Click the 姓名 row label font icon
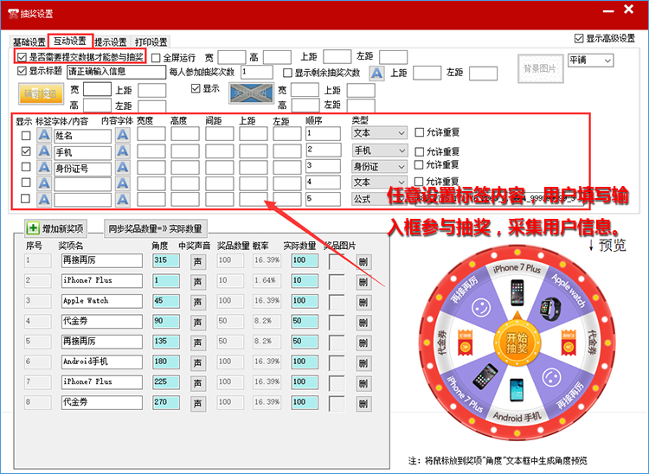The height and width of the screenshot is (474, 649). pos(43,135)
